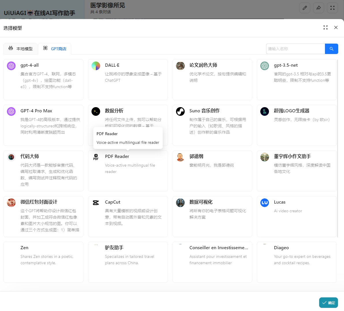Click the gpt-3.5-net green OpenAI icon

[x=265, y=66]
